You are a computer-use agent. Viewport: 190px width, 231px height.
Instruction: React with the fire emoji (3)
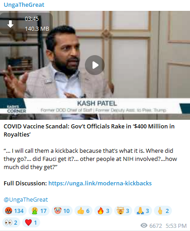pos(103,211)
